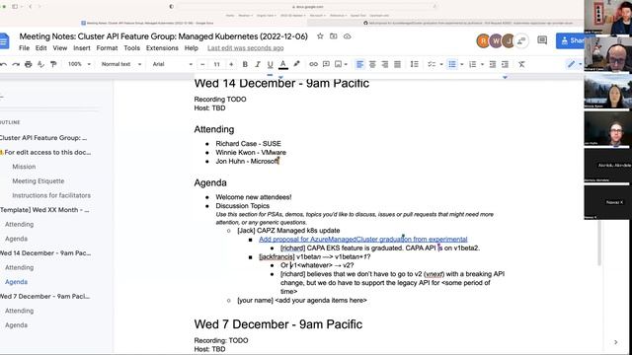This screenshot has width=632, height=355.
Task: Click collaborator avatar W
Action: tap(496, 40)
